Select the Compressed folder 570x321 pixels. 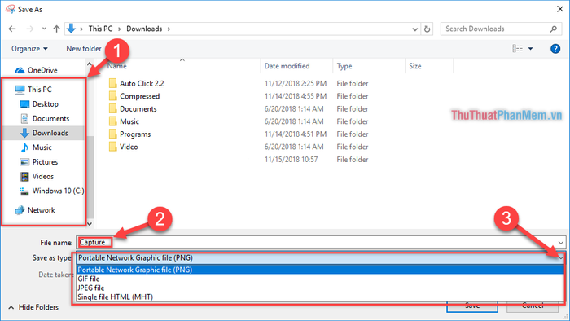[139, 96]
